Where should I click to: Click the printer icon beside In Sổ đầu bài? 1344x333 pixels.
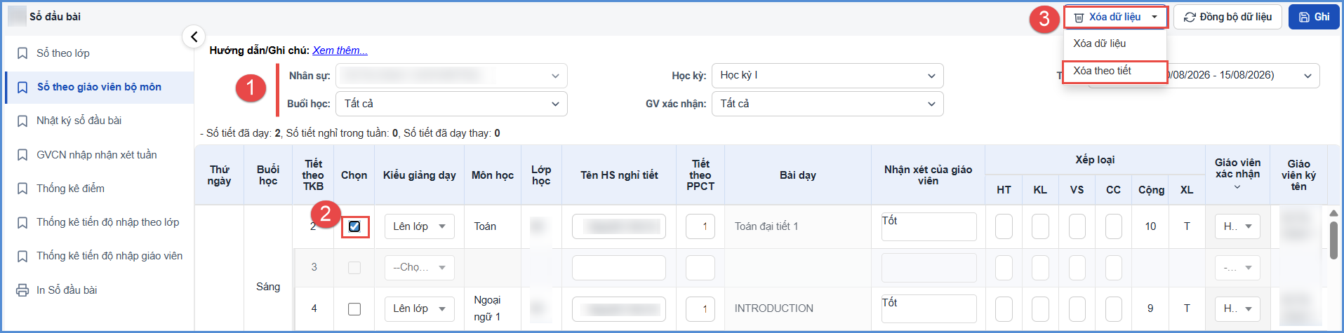22,290
